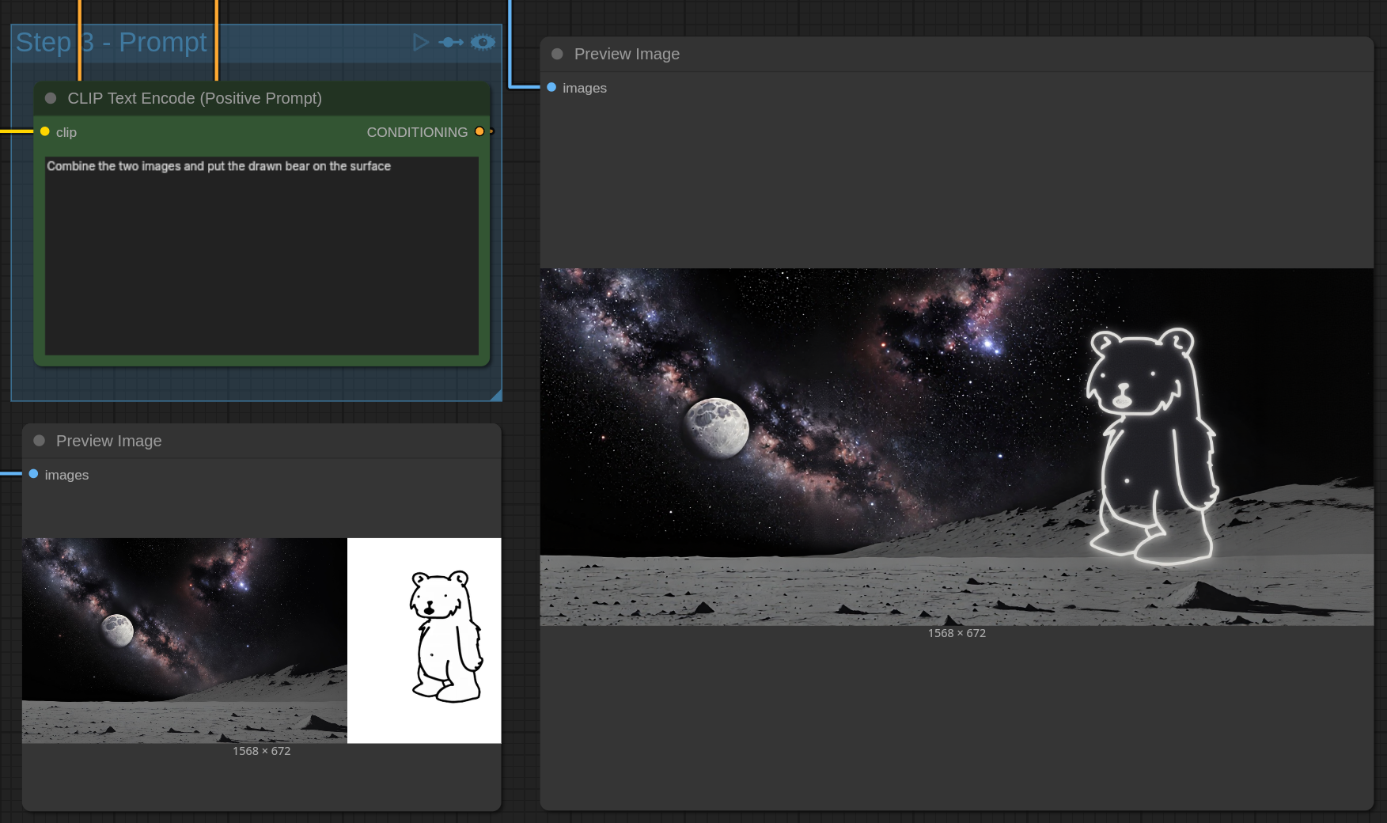Screen dimensions: 1387x823
Task: Click the small Preview Image node title
Action: point(108,441)
